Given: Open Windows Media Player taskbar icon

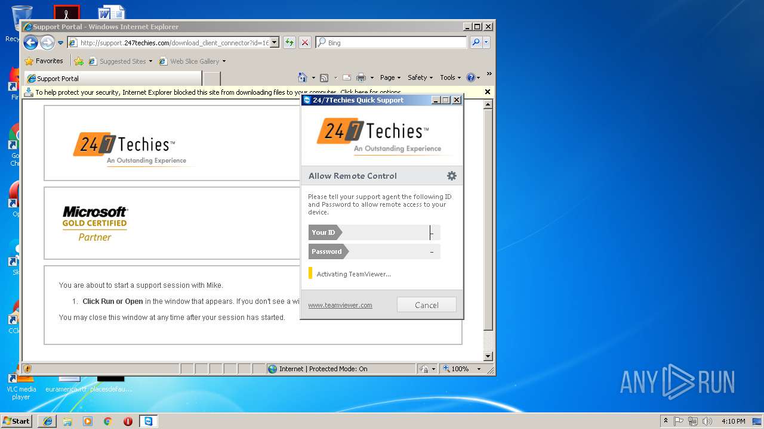Looking at the screenshot, I should (88, 421).
